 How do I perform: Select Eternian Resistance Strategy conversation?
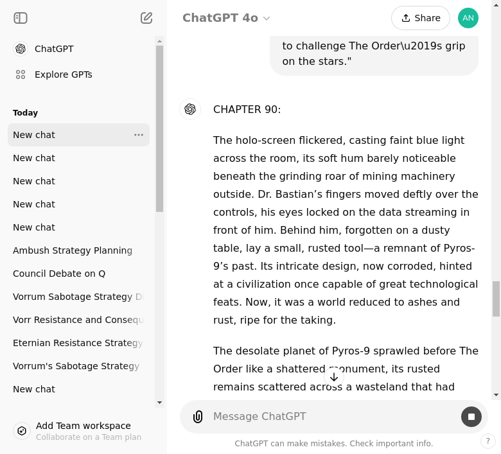[78, 343]
